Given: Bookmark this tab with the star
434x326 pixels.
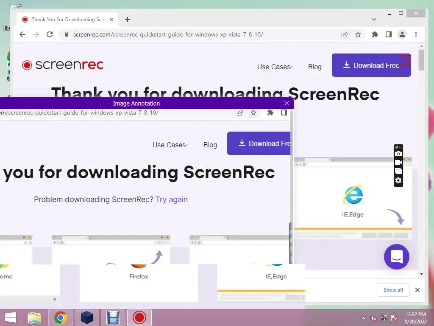Looking at the screenshot, I should [x=358, y=34].
